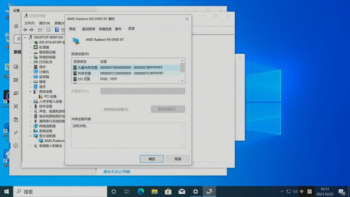Expand the 磁盘驱动器 node
This screenshot has height=197, width=350.
[x=31, y=52]
